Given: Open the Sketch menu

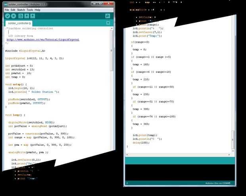Looking at the screenshot, I should pos(21,10).
